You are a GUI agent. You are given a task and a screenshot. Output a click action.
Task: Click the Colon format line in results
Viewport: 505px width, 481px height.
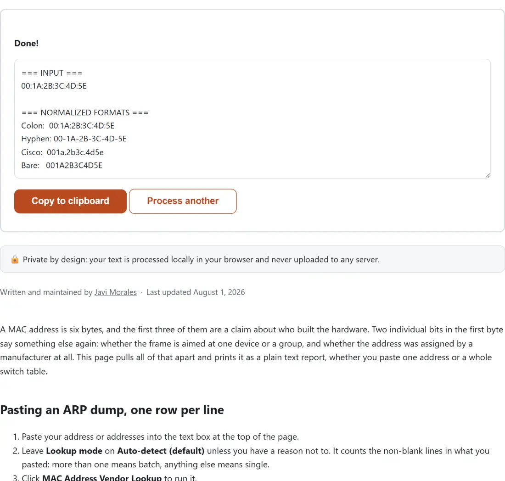(67, 126)
